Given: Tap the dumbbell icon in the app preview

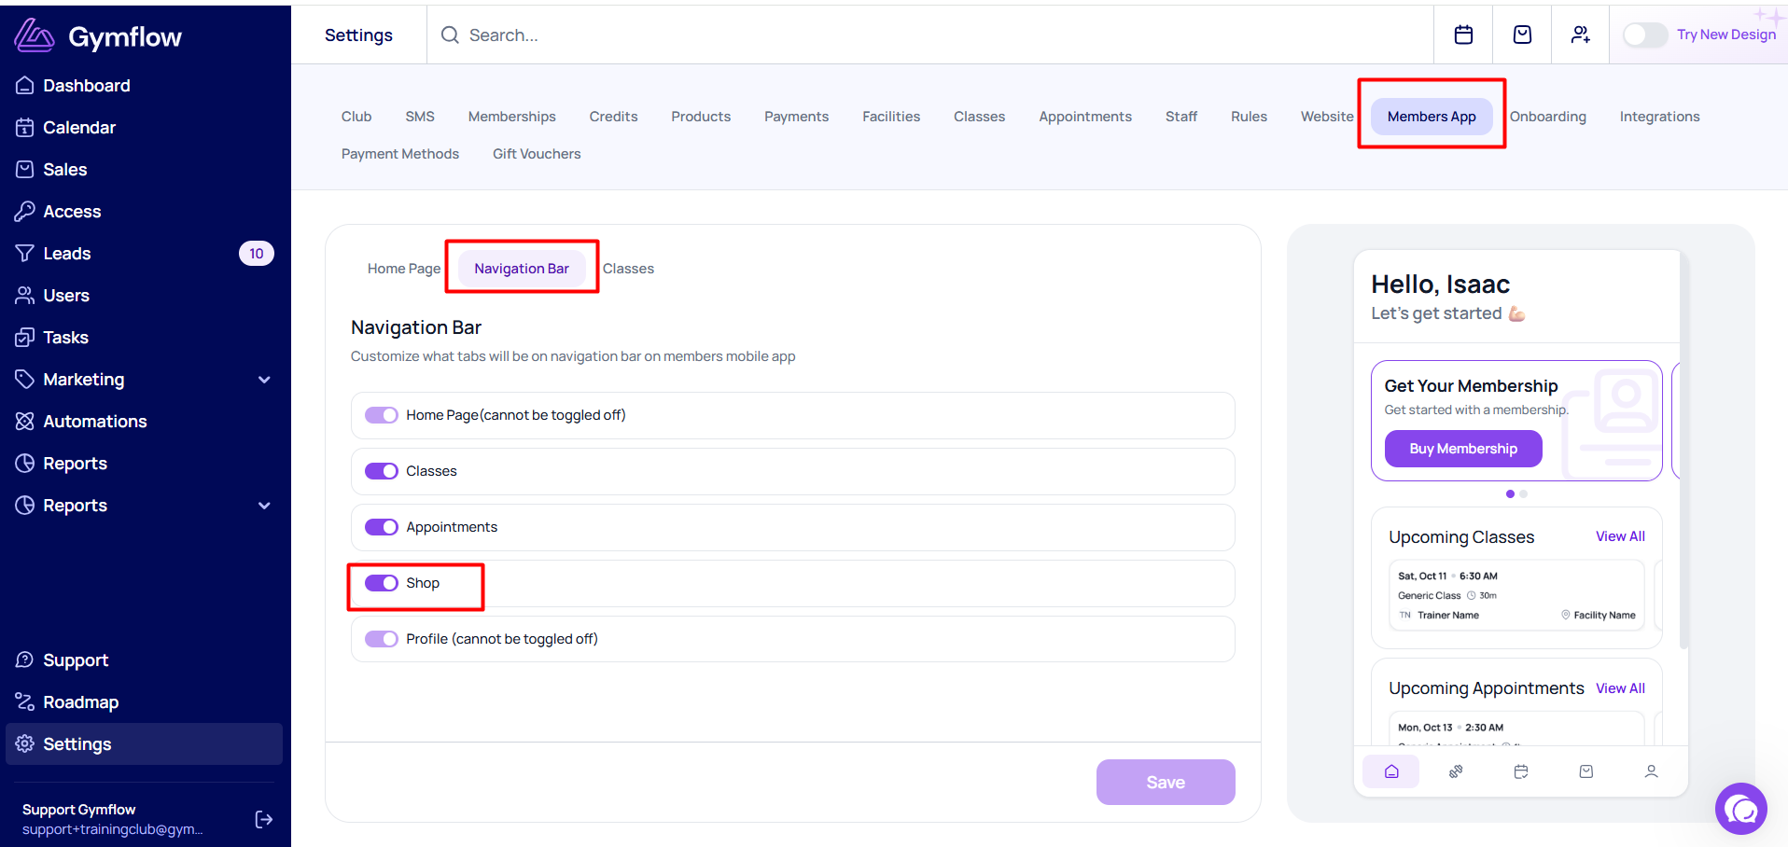Looking at the screenshot, I should pyautogui.click(x=1456, y=771).
